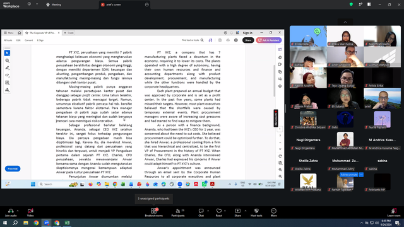Click the Acrobat zoom out magnifier

pyautogui.click(x=280, y=177)
